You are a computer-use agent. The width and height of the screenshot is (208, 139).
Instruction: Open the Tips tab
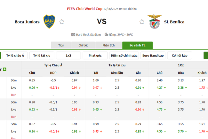(61, 45)
